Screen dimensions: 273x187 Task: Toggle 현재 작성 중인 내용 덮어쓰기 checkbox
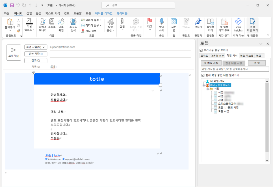coord(203,75)
